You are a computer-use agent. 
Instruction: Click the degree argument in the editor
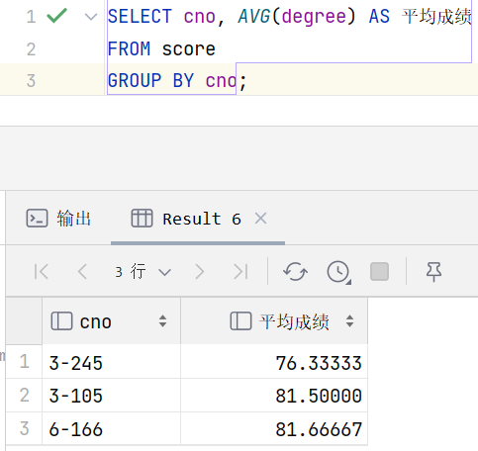click(314, 17)
